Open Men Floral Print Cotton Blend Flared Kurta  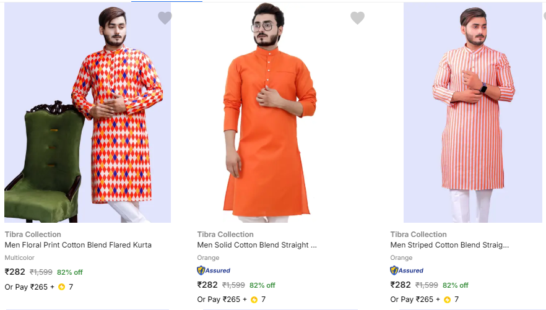(78, 245)
